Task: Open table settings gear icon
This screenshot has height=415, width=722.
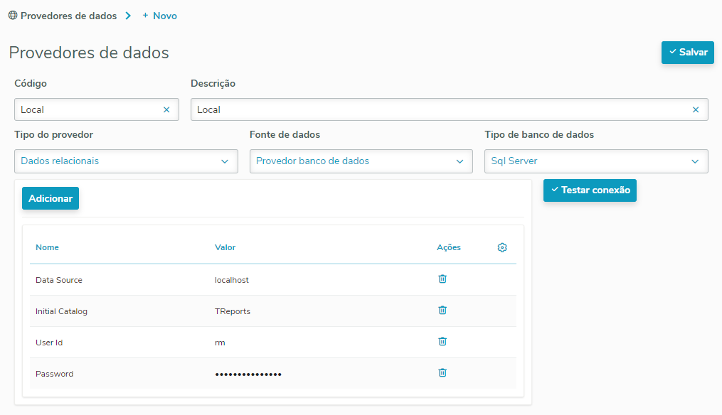Action: 502,247
